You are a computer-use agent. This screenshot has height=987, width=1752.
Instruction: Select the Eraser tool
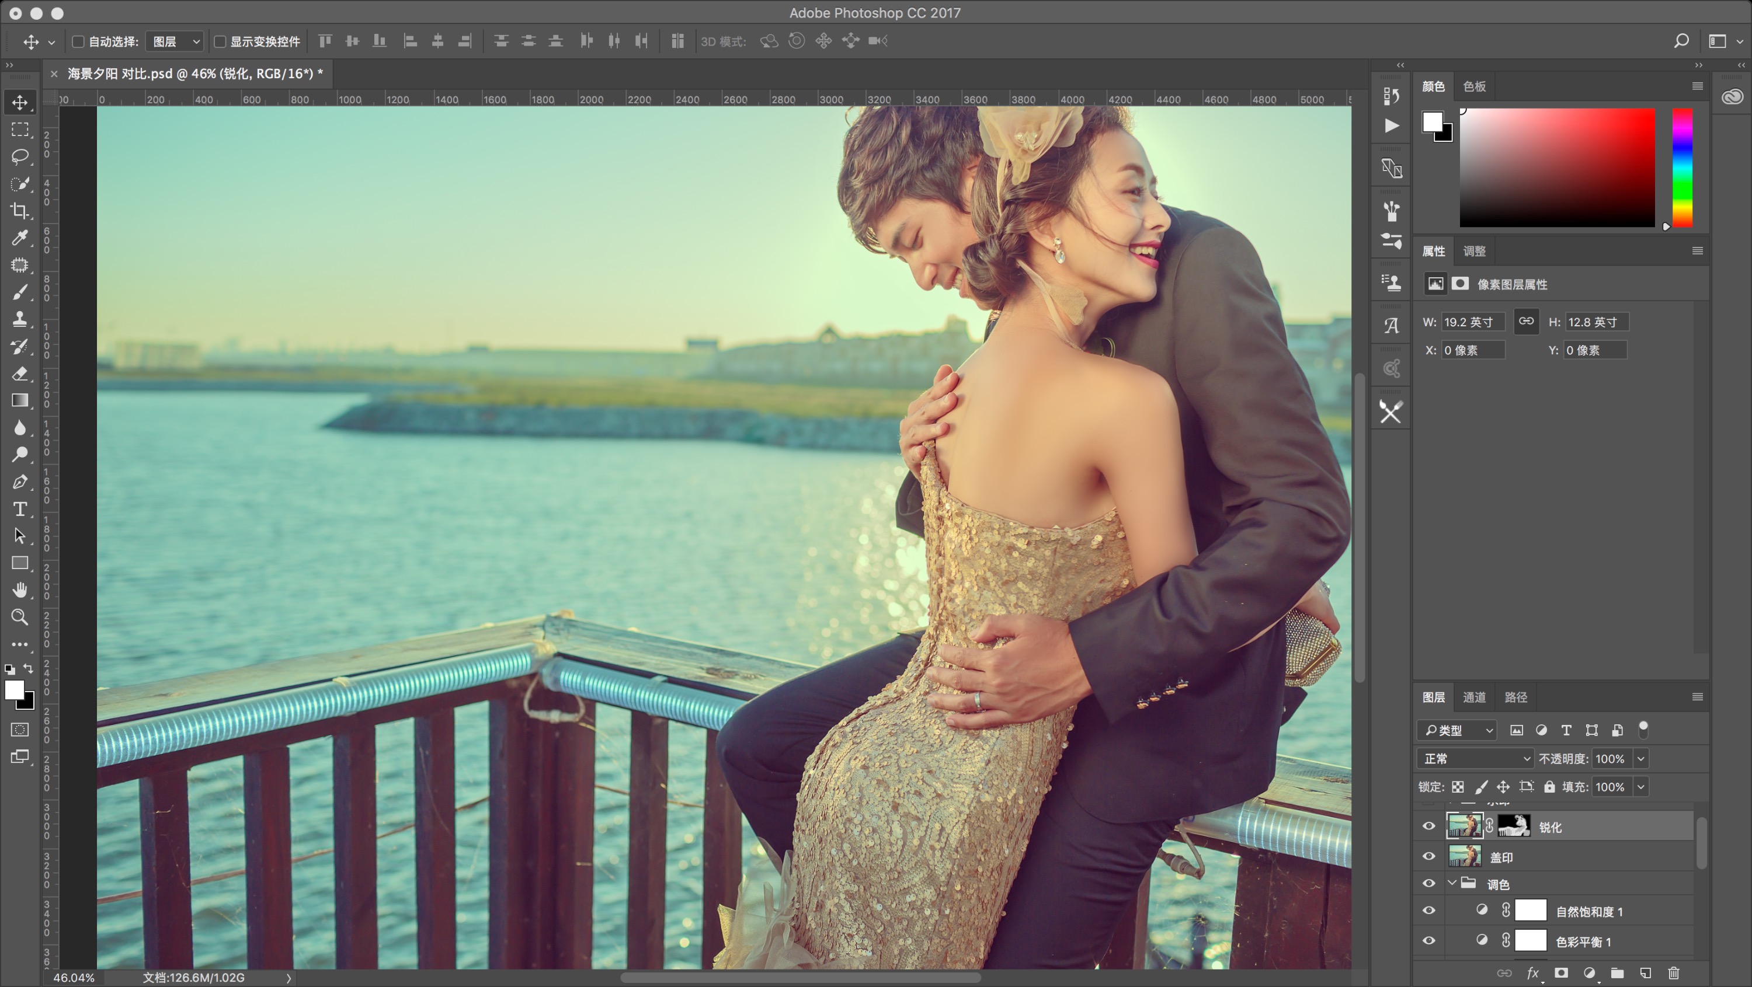[x=20, y=373]
